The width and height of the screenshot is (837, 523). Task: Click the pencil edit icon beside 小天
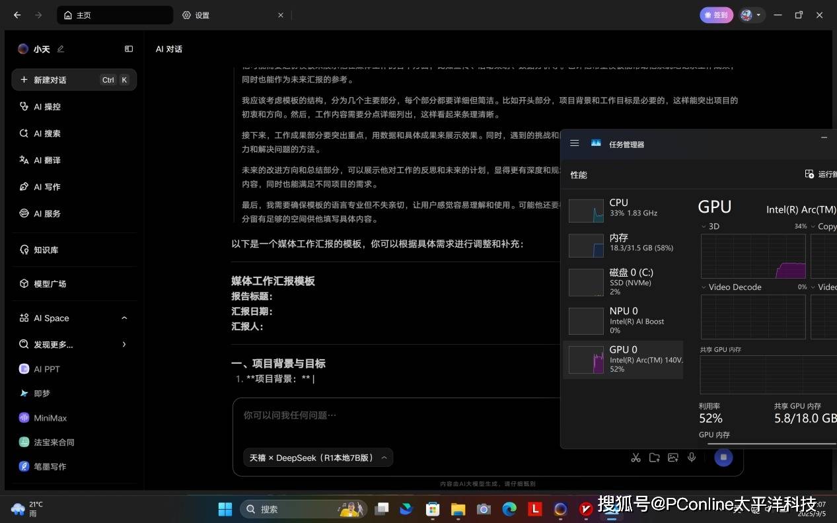coord(61,49)
